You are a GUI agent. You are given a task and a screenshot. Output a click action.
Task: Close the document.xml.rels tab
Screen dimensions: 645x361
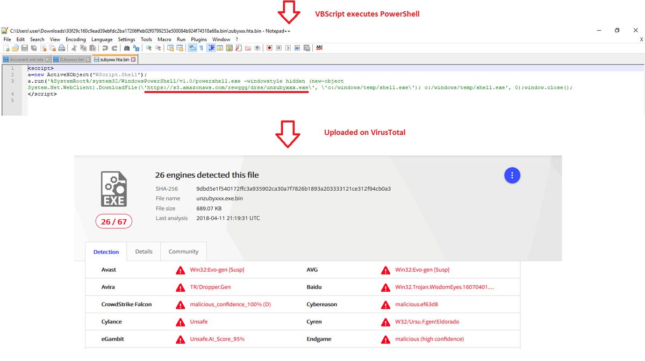coord(47,60)
